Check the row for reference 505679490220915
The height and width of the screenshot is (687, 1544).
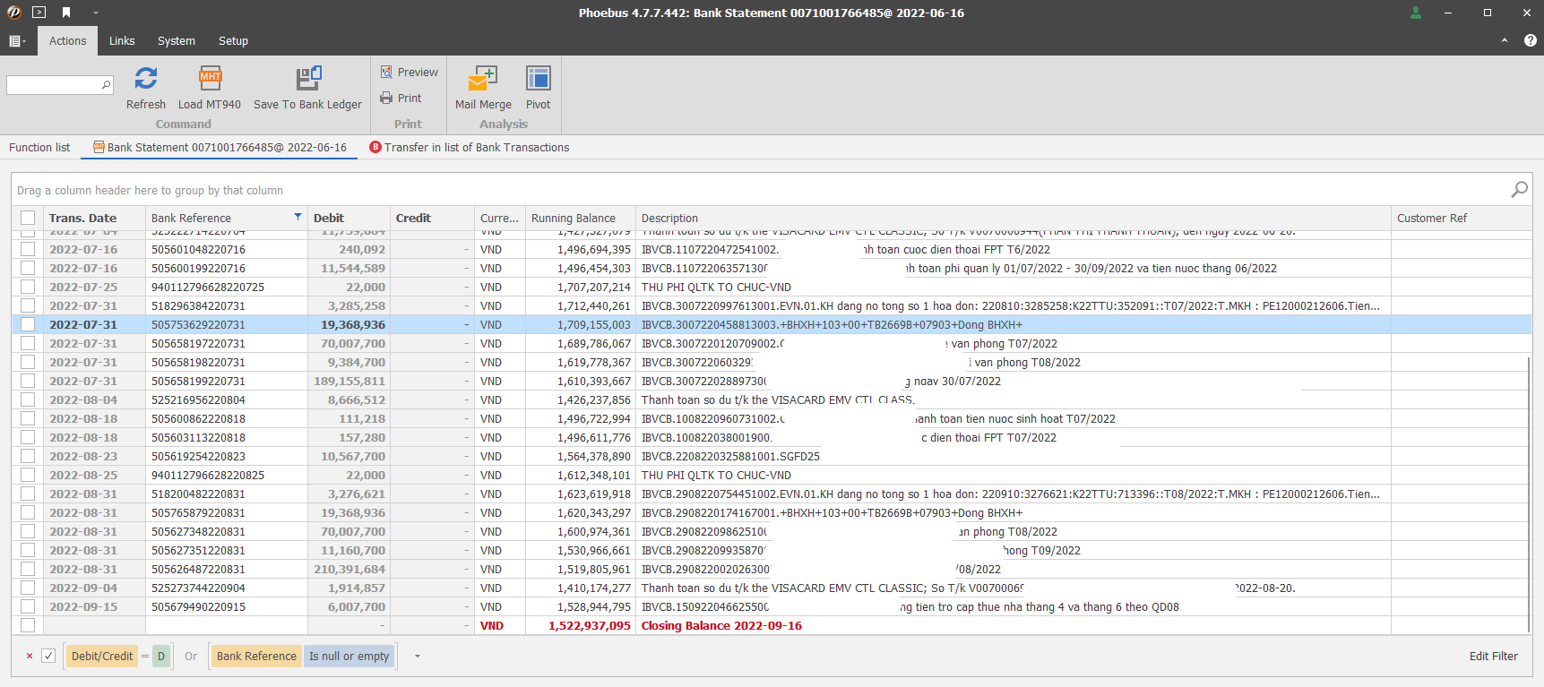(x=28, y=606)
